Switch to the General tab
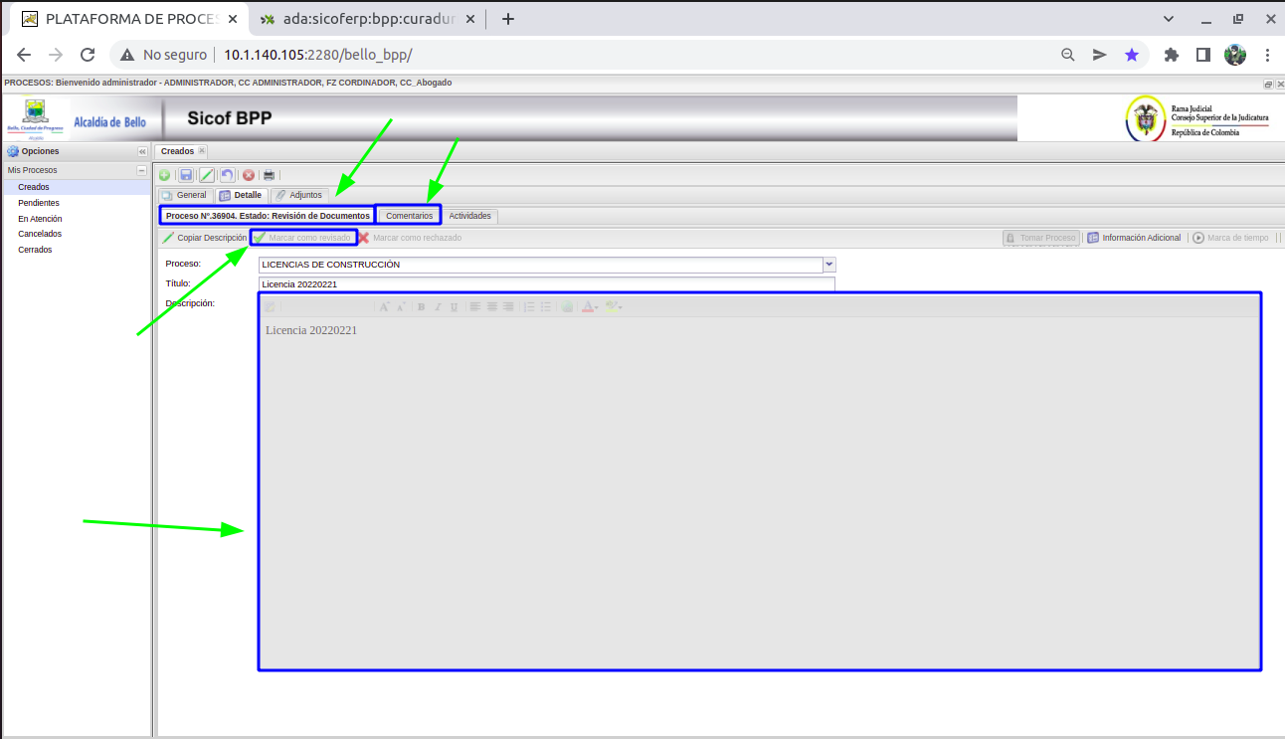1285x739 pixels. pyautogui.click(x=184, y=195)
